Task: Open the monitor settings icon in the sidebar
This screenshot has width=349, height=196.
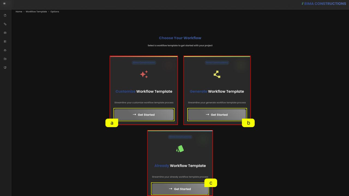Action: [5, 68]
